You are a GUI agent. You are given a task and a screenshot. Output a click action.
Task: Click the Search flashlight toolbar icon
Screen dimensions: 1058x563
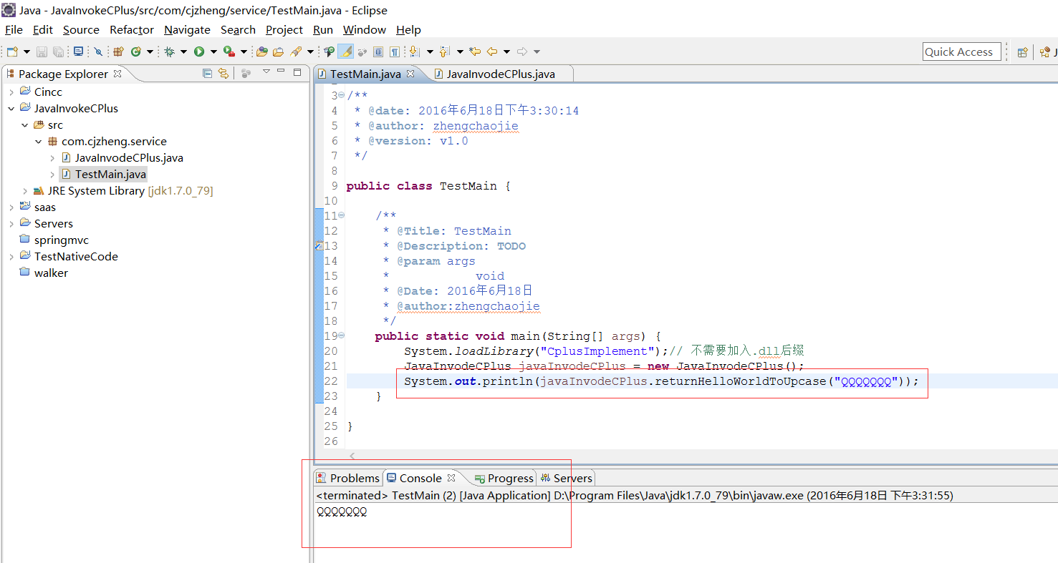pos(296,52)
